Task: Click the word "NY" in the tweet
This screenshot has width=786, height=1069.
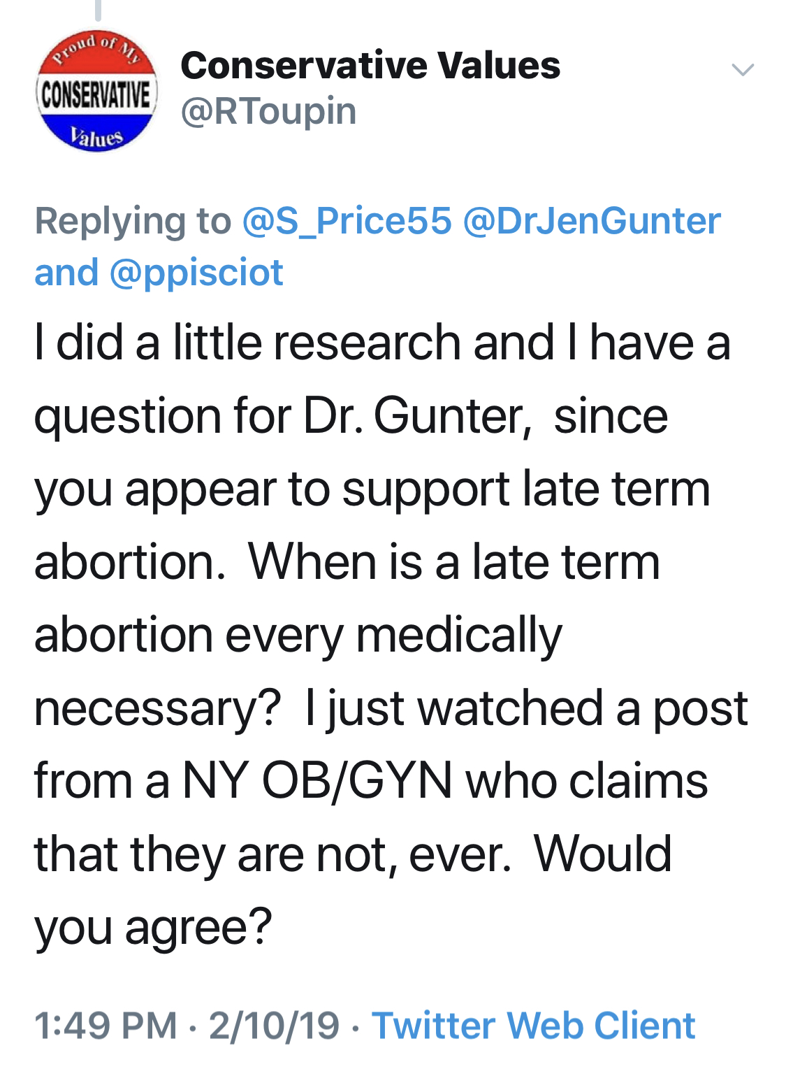Action: coord(215,780)
